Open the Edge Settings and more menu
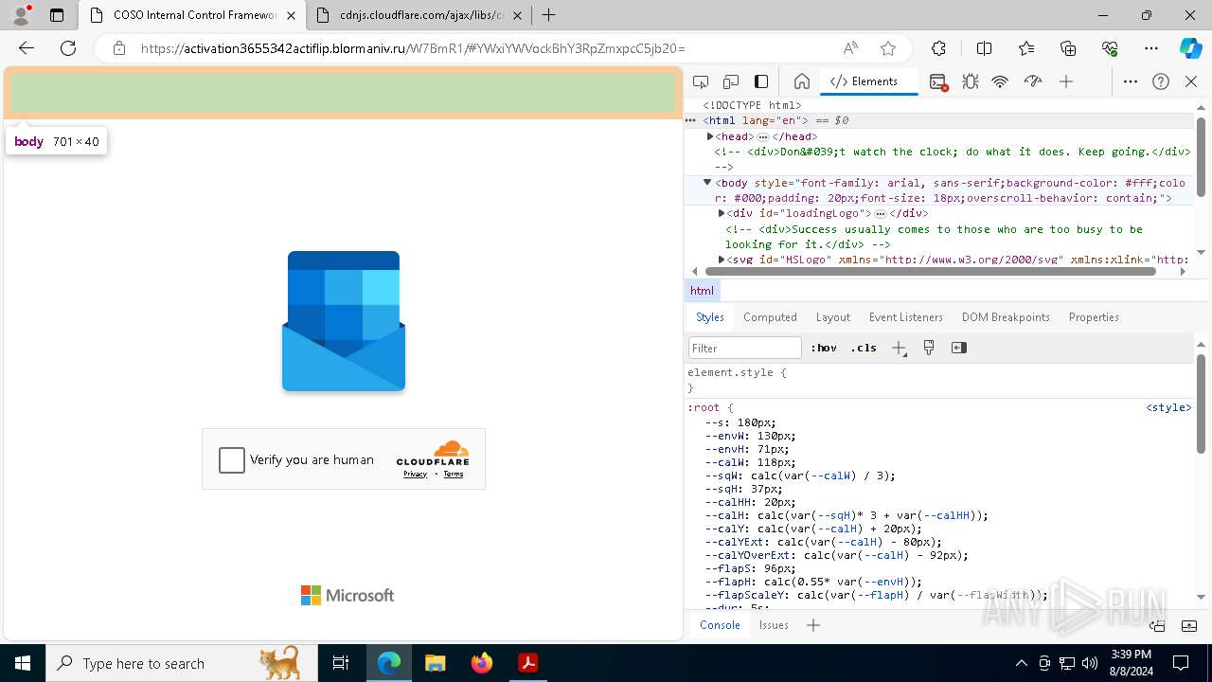 point(1151,48)
